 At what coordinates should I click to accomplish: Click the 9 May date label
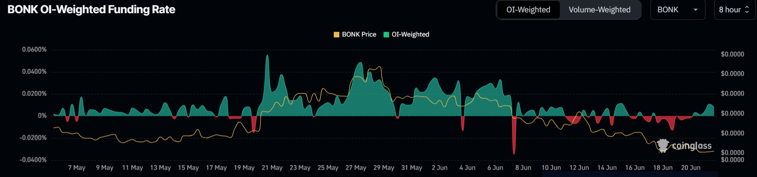click(105, 168)
